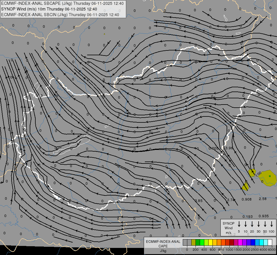Image resolution: width=277 pixels, height=255 pixels.
Task: Click the 'ECMWF-INDEX-ANAL CAPE J/kg' legend title
Action: click(163, 246)
